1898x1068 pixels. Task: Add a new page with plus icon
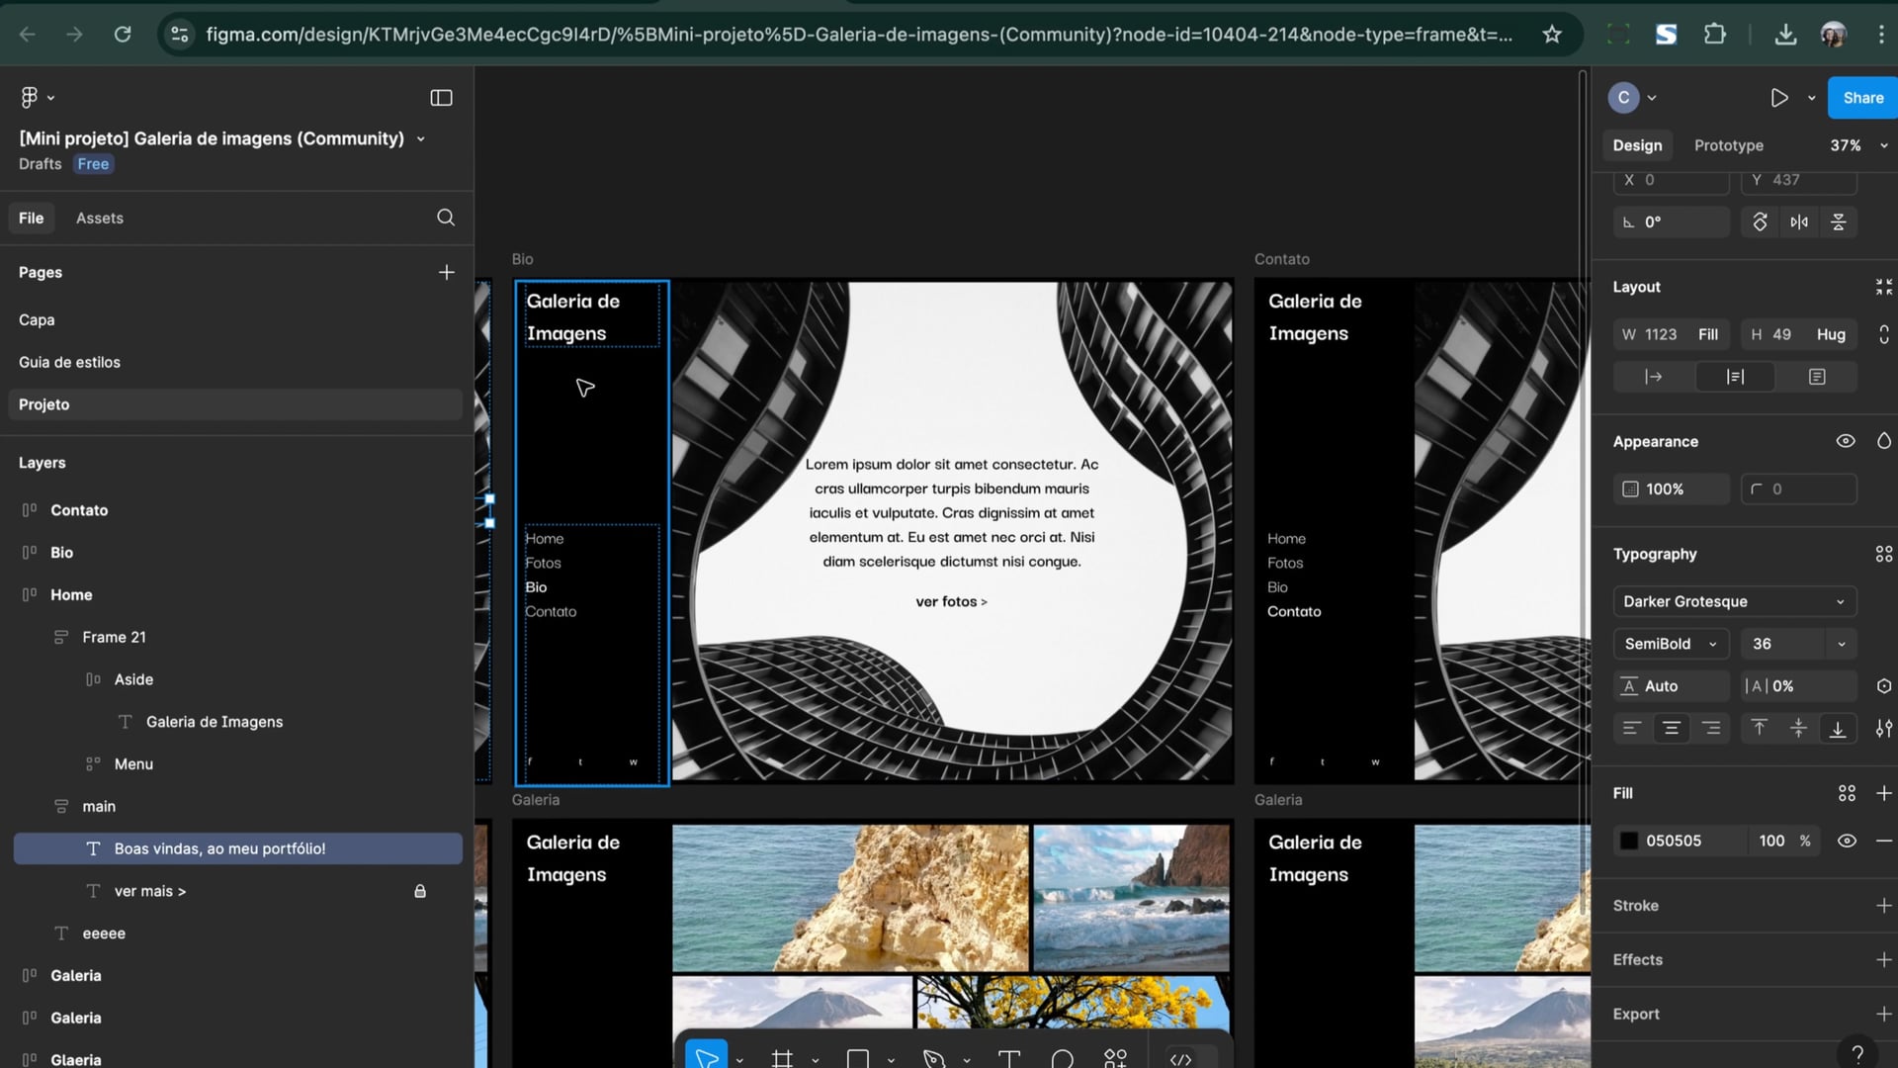[447, 272]
